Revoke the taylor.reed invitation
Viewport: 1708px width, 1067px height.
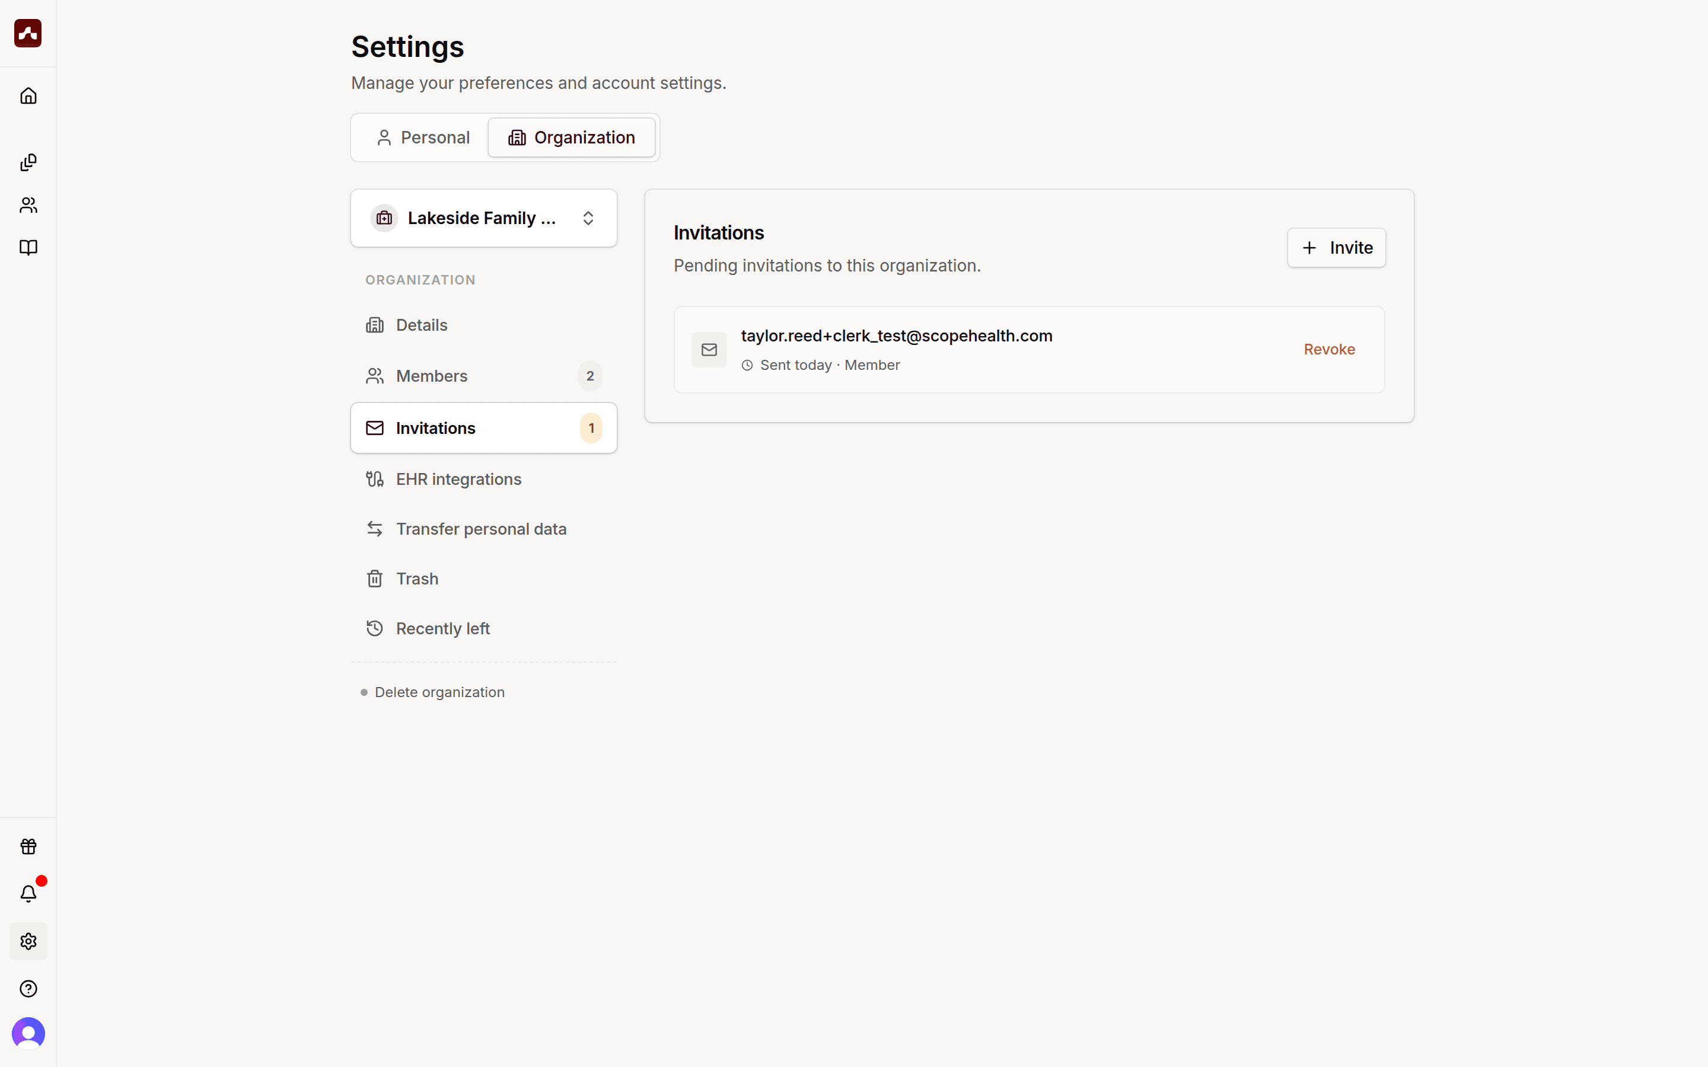click(1329, 349)
